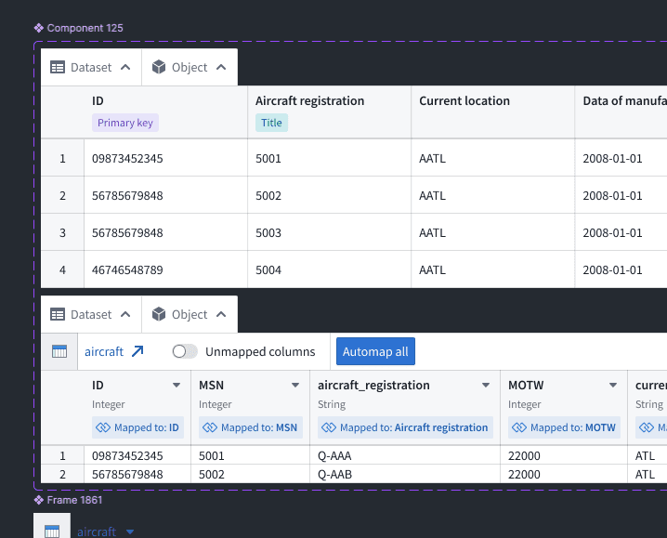667x538 pixels.
Task: Select the lower Dataset tab
Action: (91, 315)
